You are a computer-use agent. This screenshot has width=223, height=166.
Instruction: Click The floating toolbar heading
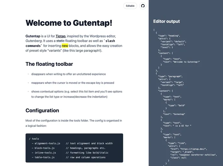point(49,64)
